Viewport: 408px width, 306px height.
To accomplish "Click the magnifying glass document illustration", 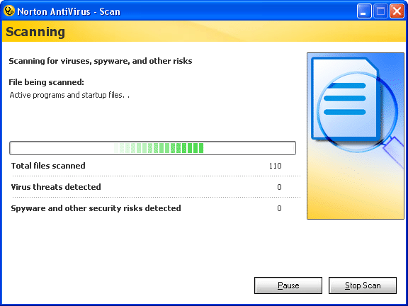I will [x=356, y=136].
